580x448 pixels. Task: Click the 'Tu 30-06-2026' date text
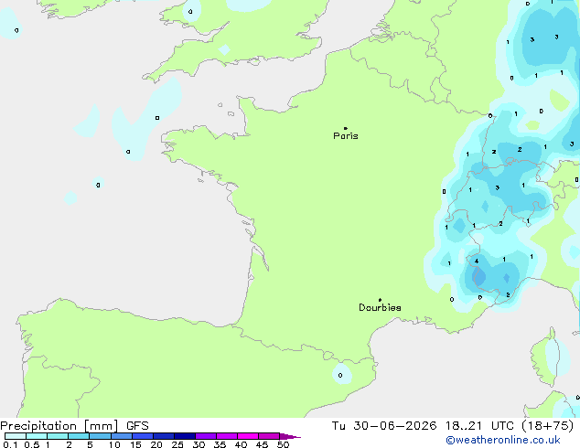pos(384,426)
